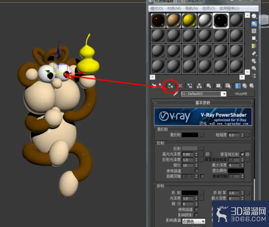The width and height of the screenshot is (269, 227).
Task: Open 反射 gray color swatch
Action: 190,148
